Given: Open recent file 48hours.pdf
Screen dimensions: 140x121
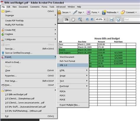Looking at the screenshot, I should pyautogui.click(x=29, y=111).
